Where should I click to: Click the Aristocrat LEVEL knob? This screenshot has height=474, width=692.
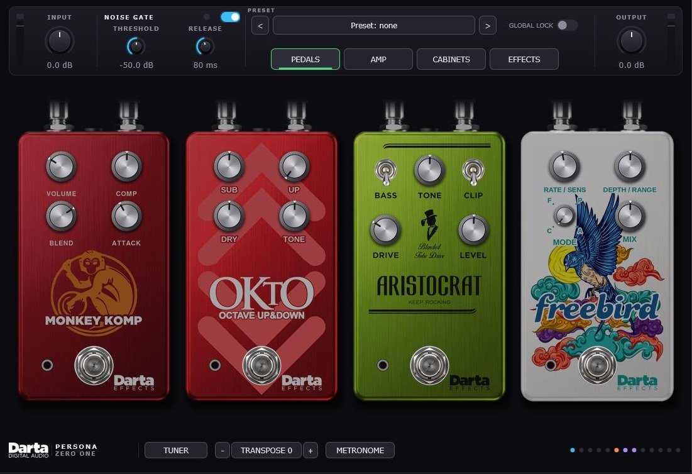point(473,230)
